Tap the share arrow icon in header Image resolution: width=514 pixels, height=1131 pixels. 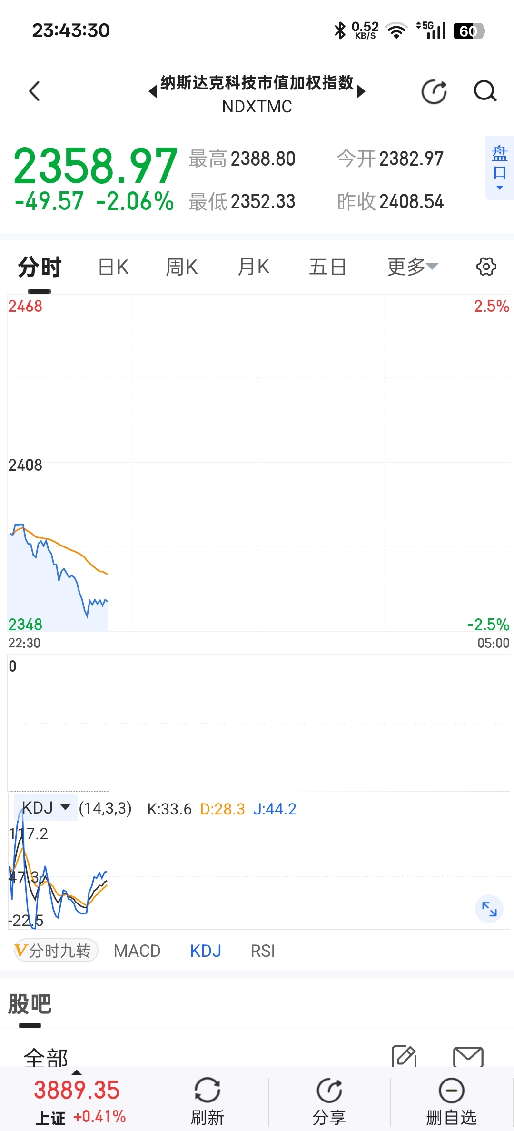tap(434, 91)
